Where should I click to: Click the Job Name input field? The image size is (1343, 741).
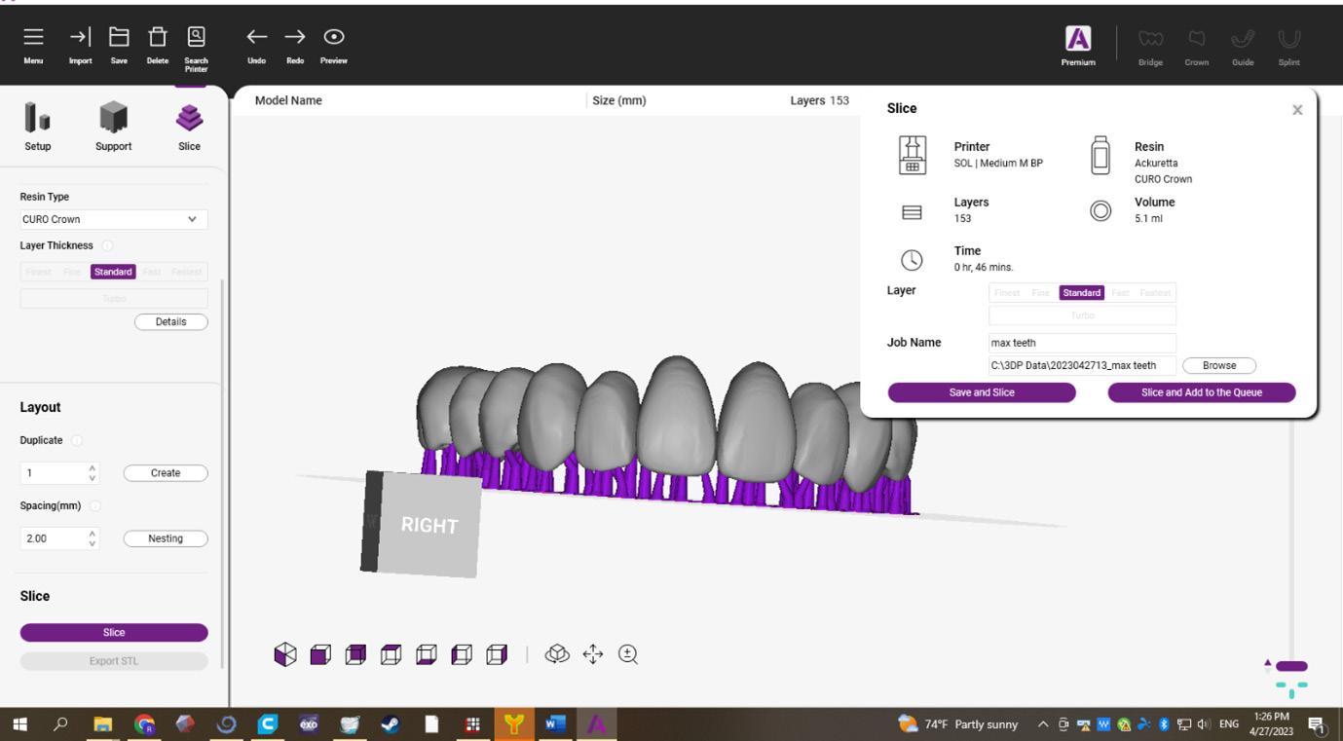tap(1082, 343)
